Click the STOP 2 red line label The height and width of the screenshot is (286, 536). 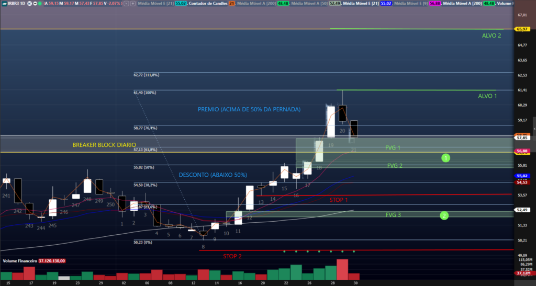pyautogui.click(x=232, y=256)
